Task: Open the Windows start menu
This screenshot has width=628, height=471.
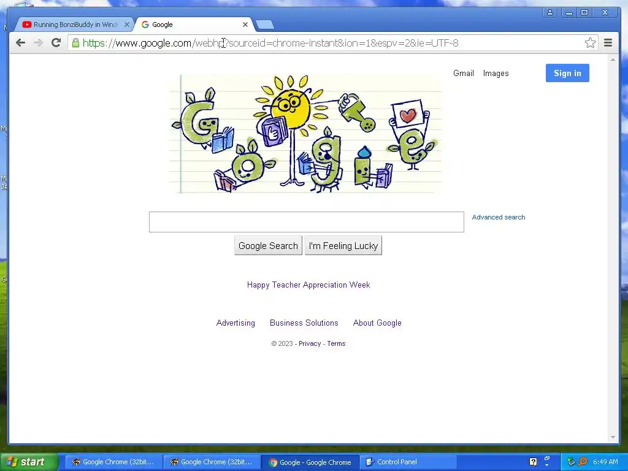Action: [27, 462]
